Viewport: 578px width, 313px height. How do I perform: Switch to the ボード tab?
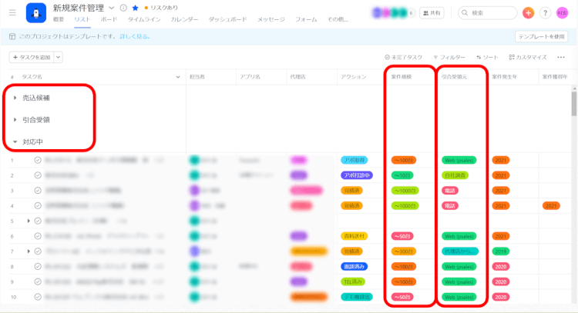point(109,19)
